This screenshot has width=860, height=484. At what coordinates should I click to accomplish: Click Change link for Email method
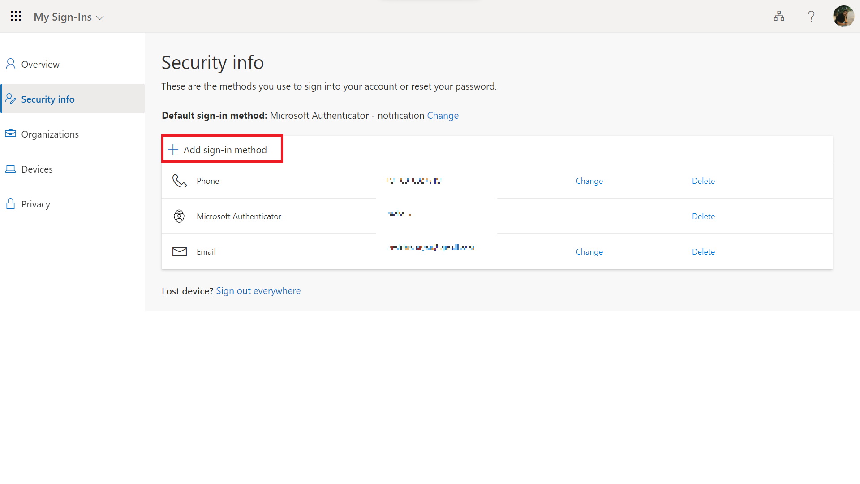pos(589,251)
